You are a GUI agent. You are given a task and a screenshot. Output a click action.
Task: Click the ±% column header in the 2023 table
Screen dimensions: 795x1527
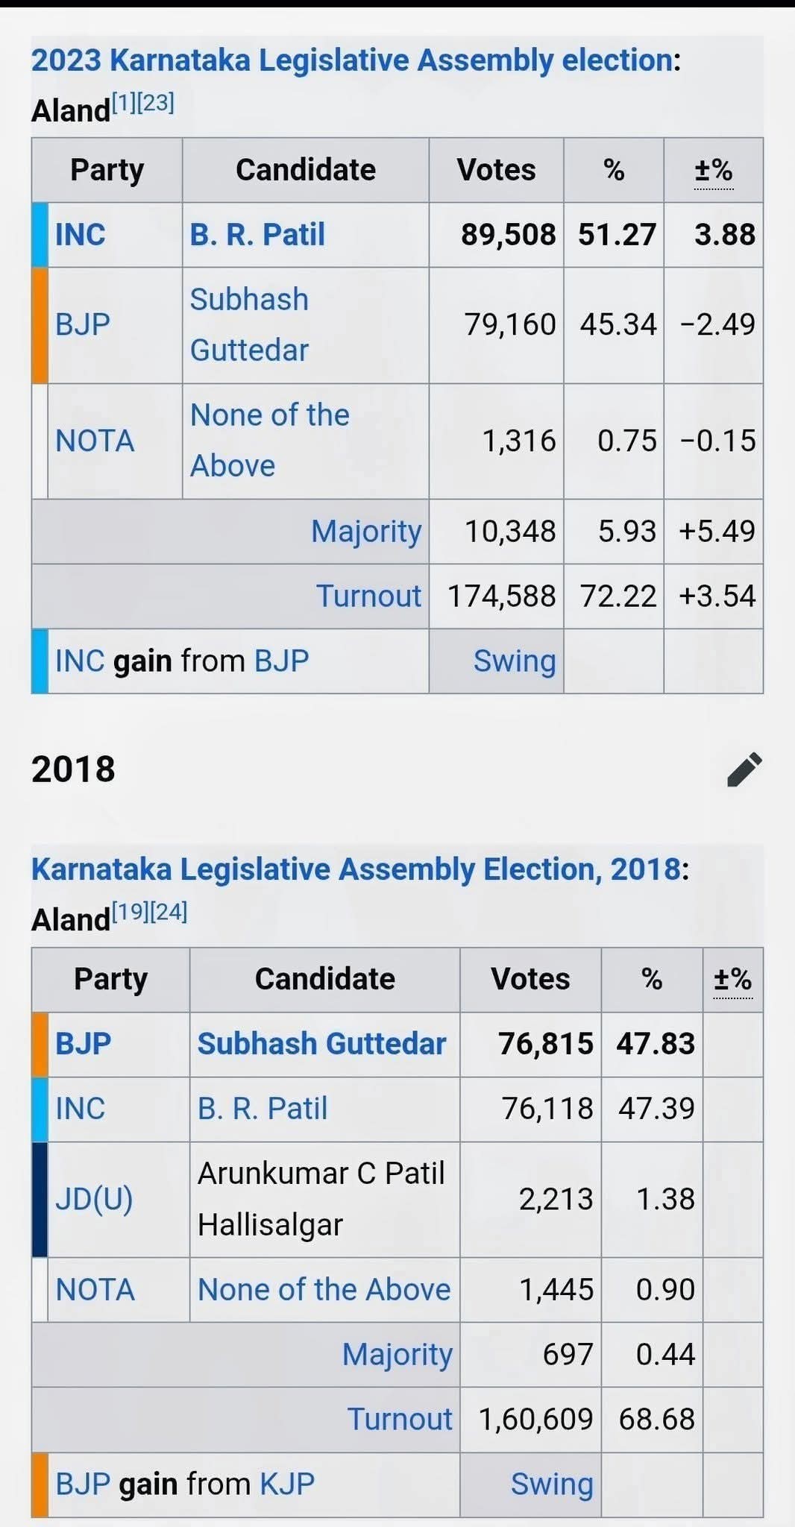tap(713, 171)
